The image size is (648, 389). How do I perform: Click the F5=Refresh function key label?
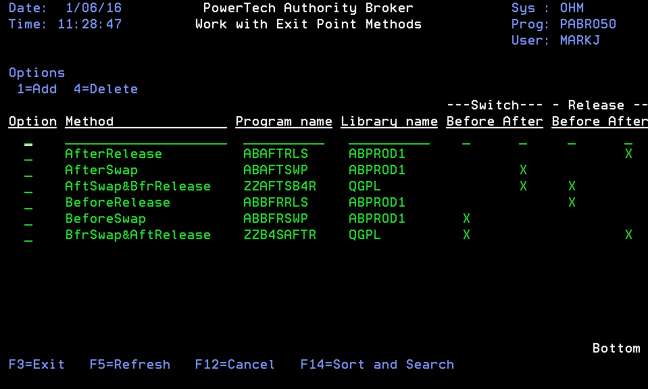point(130,364)
